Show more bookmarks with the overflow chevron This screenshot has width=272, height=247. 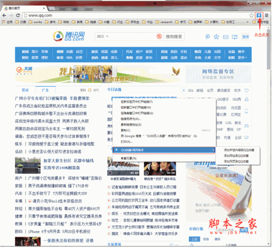coord(247,22)
